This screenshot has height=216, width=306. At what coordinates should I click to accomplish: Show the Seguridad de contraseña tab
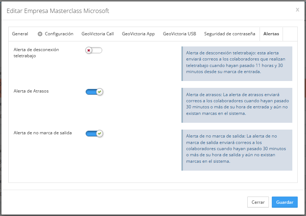(230, 34)
